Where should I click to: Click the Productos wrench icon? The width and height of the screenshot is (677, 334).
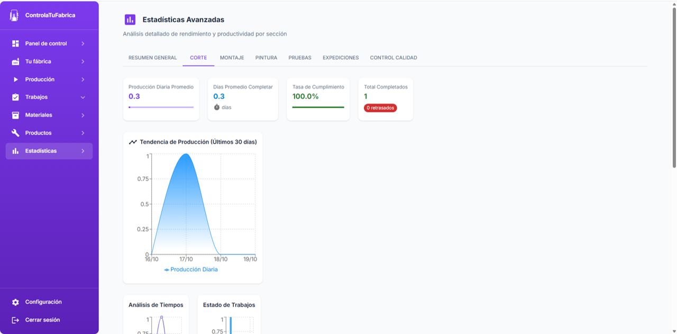pos(16,132)
